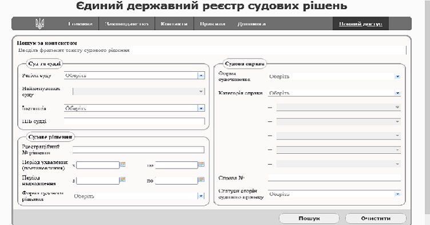Screen dimensions: 430x225
Task: Focus the context search text field
Action: [x=212, y=50]
